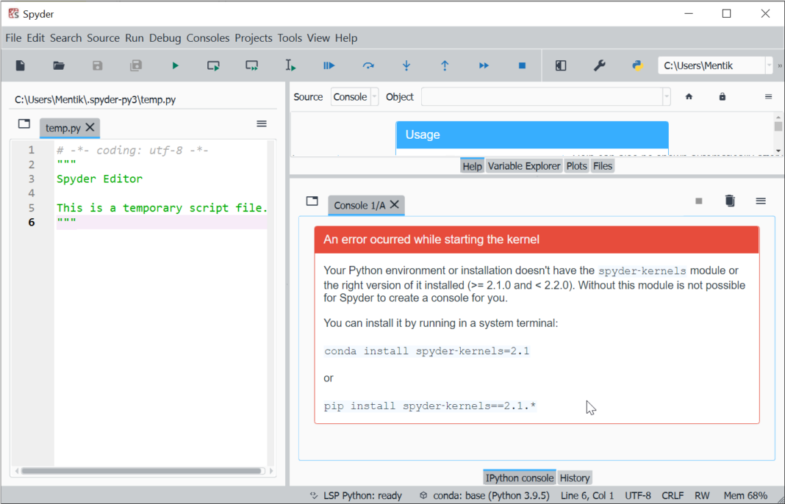Open the Debug menu
The height and width of the screenshot is (504, 785).
coord(165,38)
